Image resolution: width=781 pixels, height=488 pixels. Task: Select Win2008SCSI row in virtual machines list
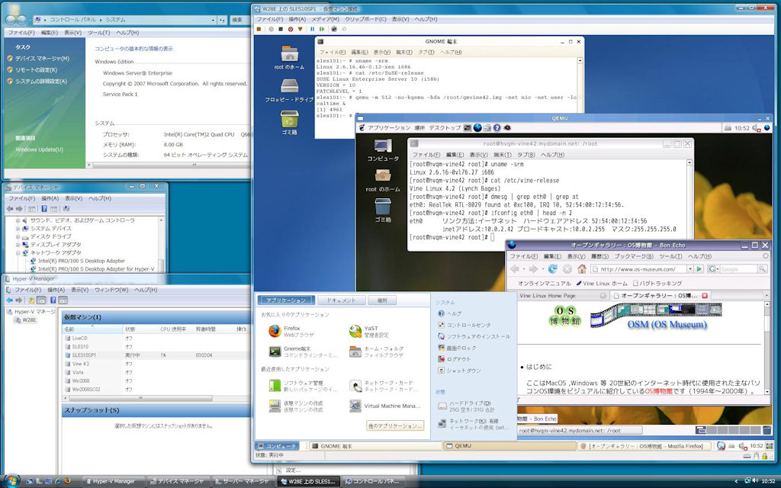(x=156, y=390)
